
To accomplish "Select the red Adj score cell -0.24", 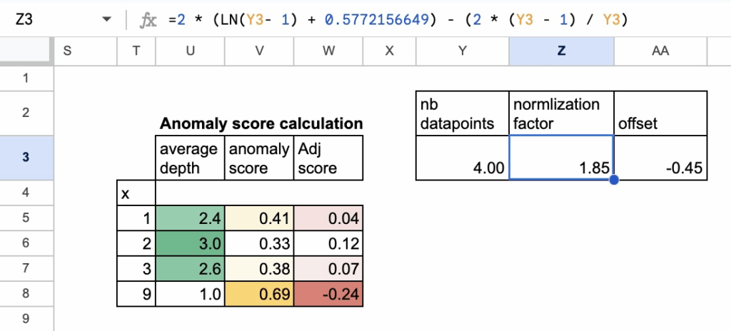I will (x=328, y=293).
